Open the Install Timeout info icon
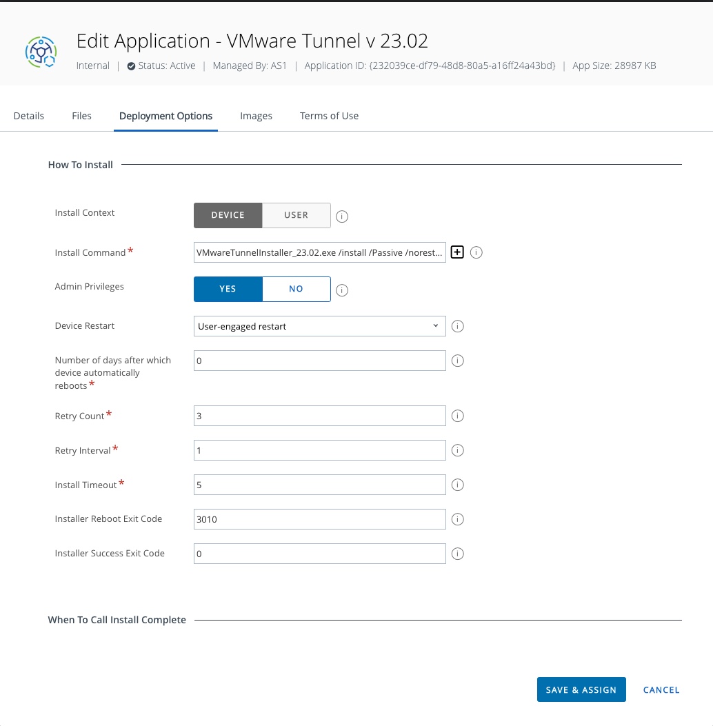The width and height of the screenshot is (713, 726). coord(457,485)
